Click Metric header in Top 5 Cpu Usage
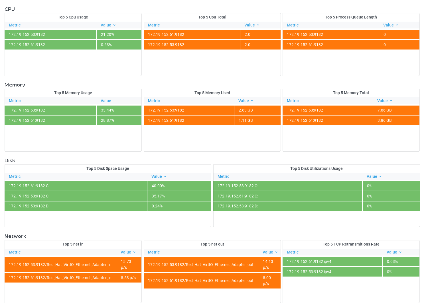This screenshot has width=424, height=305. click(x=15, y=25)
